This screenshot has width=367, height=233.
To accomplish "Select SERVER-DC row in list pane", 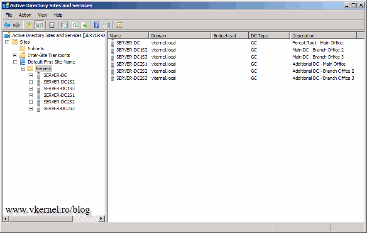I will [128, 43].
